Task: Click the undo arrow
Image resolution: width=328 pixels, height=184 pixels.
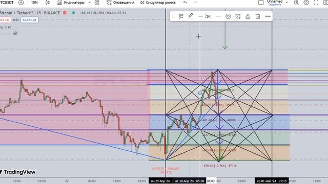Action: (x=185, y=3)
